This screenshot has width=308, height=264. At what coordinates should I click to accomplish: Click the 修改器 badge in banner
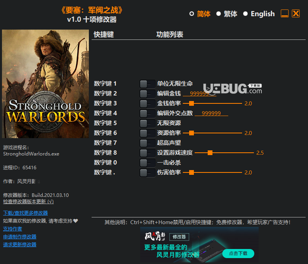pyautogui.click(x=179, y=237)
